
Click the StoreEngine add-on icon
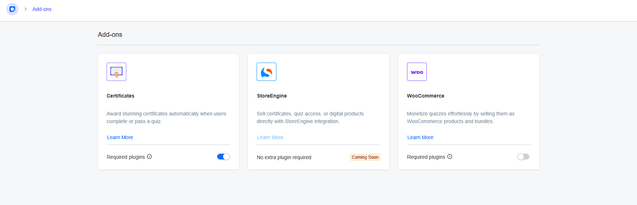click(266, 72)
